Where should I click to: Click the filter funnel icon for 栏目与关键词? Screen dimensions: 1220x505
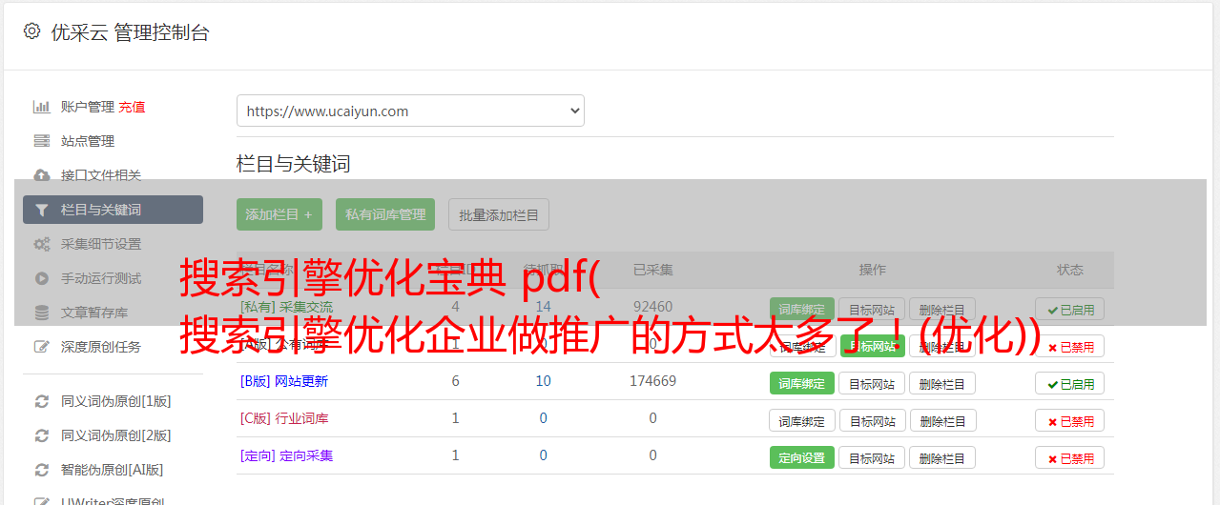click(x=42, y=210)
